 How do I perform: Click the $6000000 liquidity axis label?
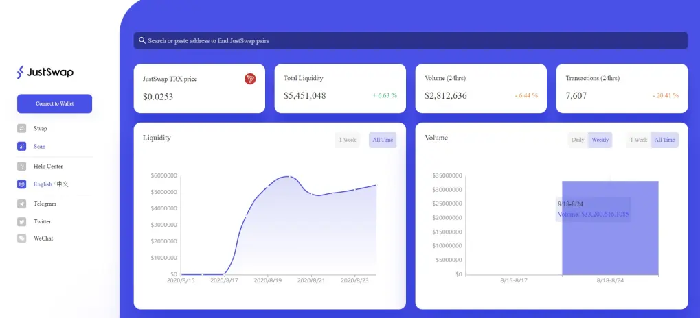pyautogui.click(x=164, y=175)
